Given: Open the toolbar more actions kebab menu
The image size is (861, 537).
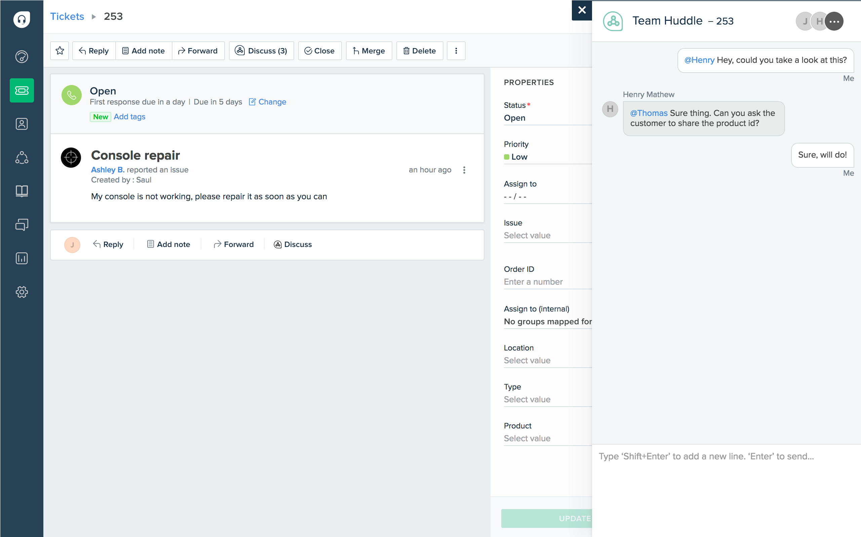Looking at the screenshot, I should click(x=456, y=51).
